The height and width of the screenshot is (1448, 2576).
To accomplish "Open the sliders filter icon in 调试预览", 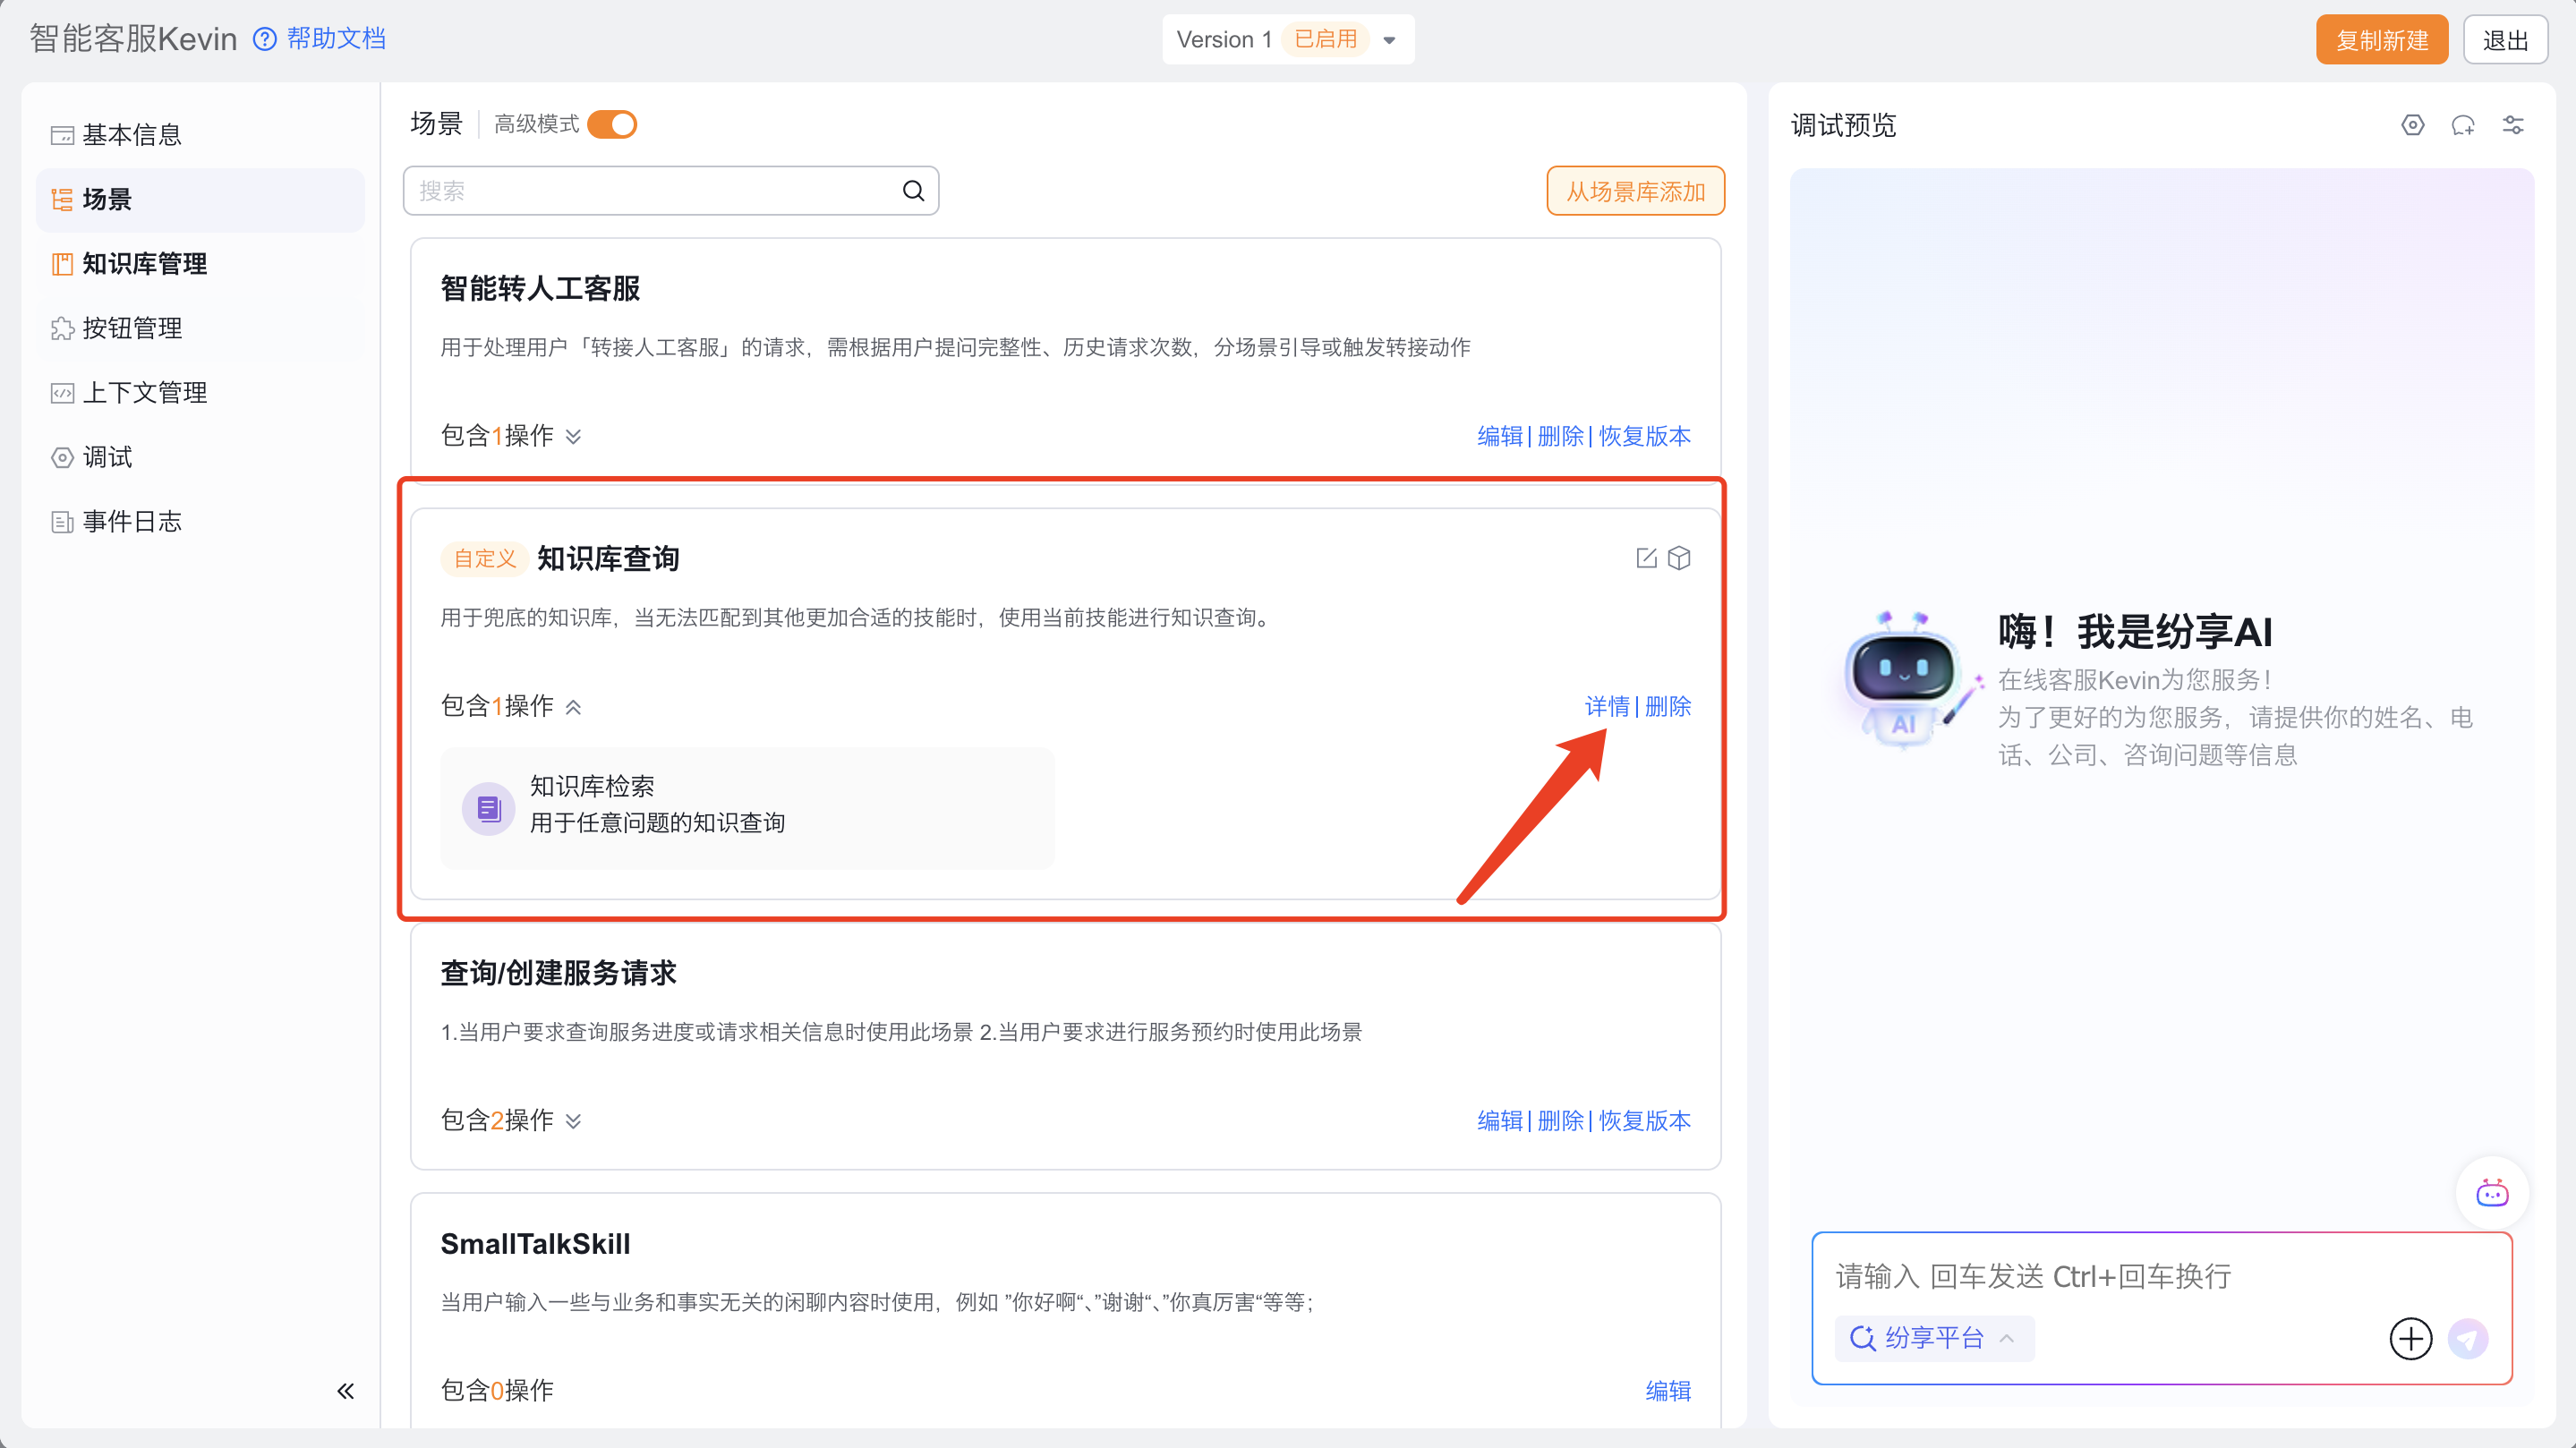I will (2513, 125).
